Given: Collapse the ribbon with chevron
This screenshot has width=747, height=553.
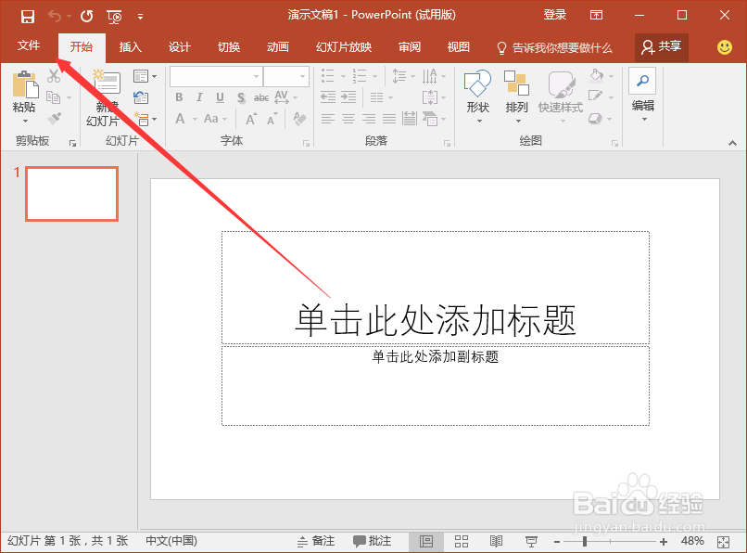Looking at the screenshot, I should [x=732, y=143].
